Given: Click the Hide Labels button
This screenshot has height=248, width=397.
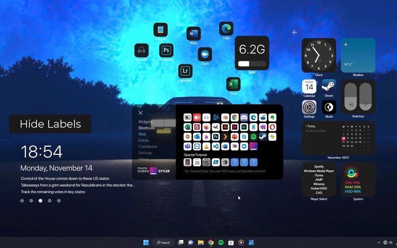Looking at the screenshot, I should coord(51,124).
